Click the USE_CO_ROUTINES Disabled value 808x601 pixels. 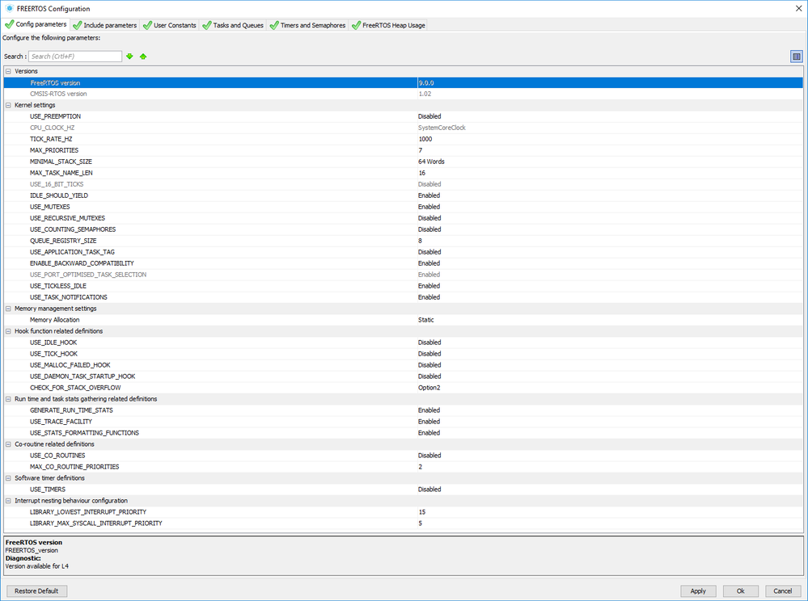pyautogui.click(x=429, y=456)
